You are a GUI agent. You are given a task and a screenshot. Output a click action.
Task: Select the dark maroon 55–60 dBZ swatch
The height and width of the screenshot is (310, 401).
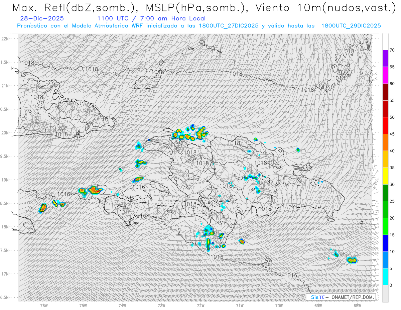pyautogui.click(x=385, y=92)
